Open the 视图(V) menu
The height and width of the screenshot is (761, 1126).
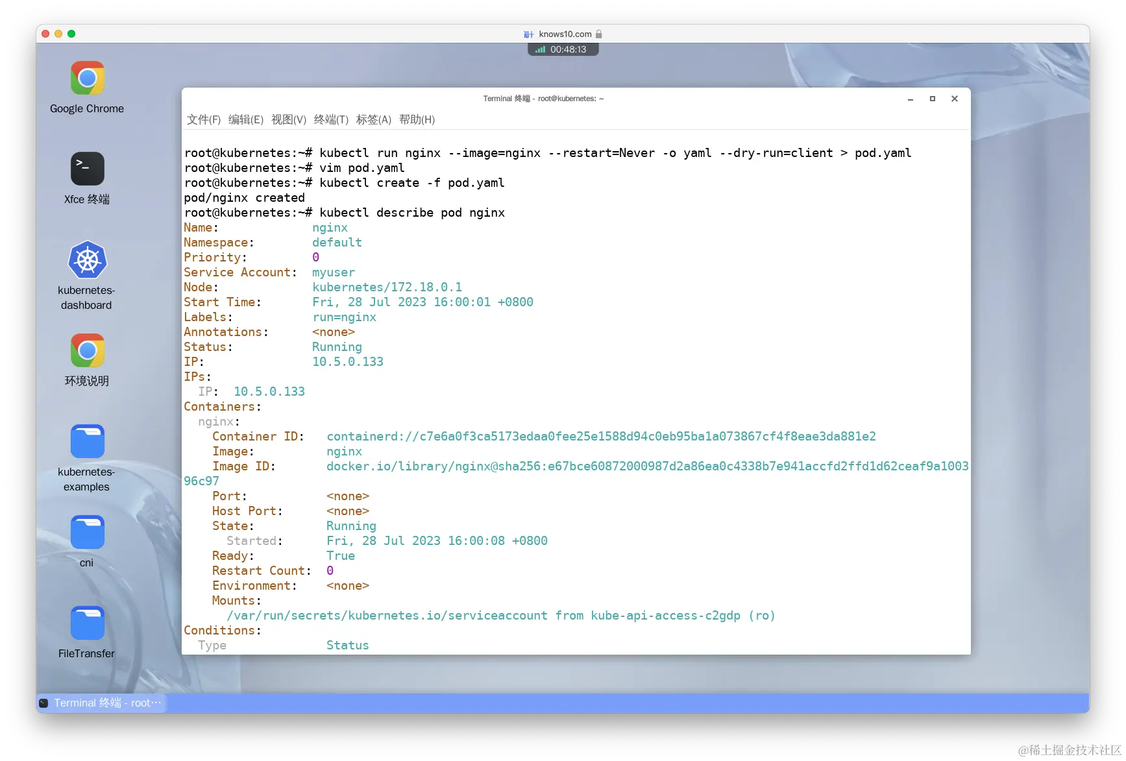pos(289,119)
